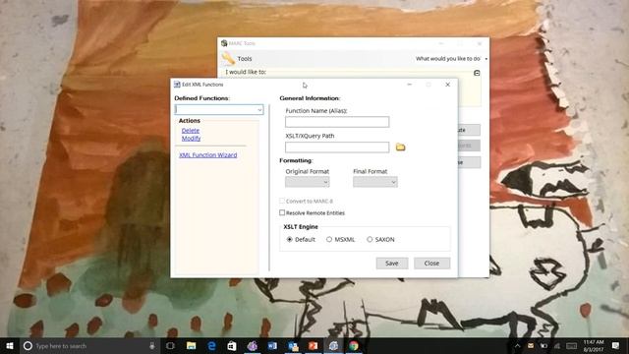Open the Final Format dropdown
The width and height of the screenshot is (629, 354).
tap(375, 182)
